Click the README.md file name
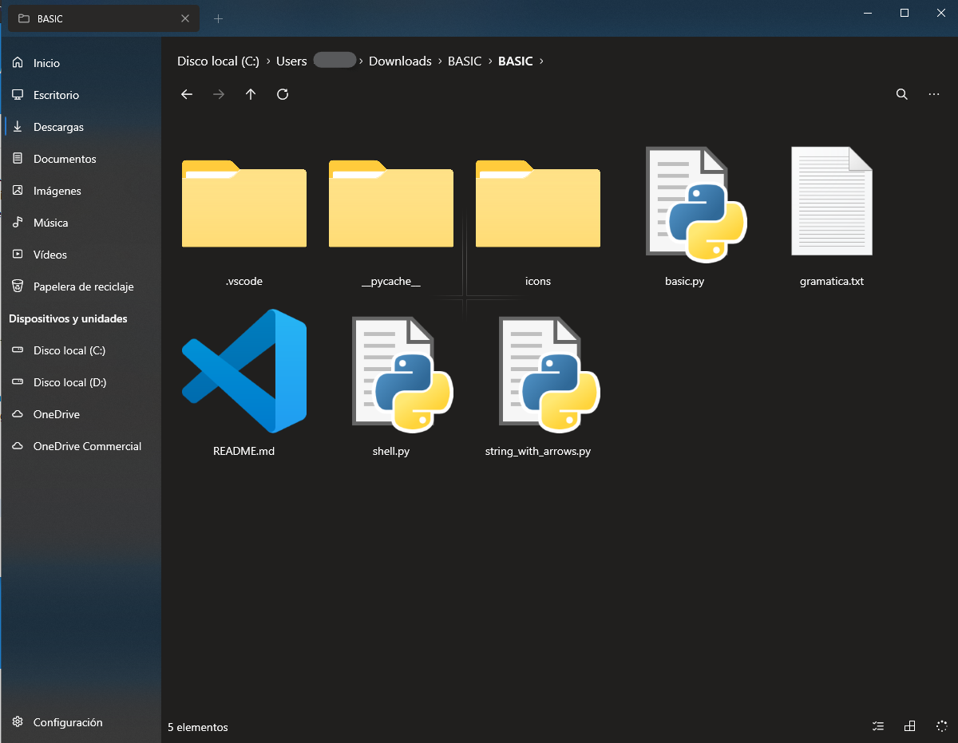The image size is (958, 743). click(x=244, y=451)
